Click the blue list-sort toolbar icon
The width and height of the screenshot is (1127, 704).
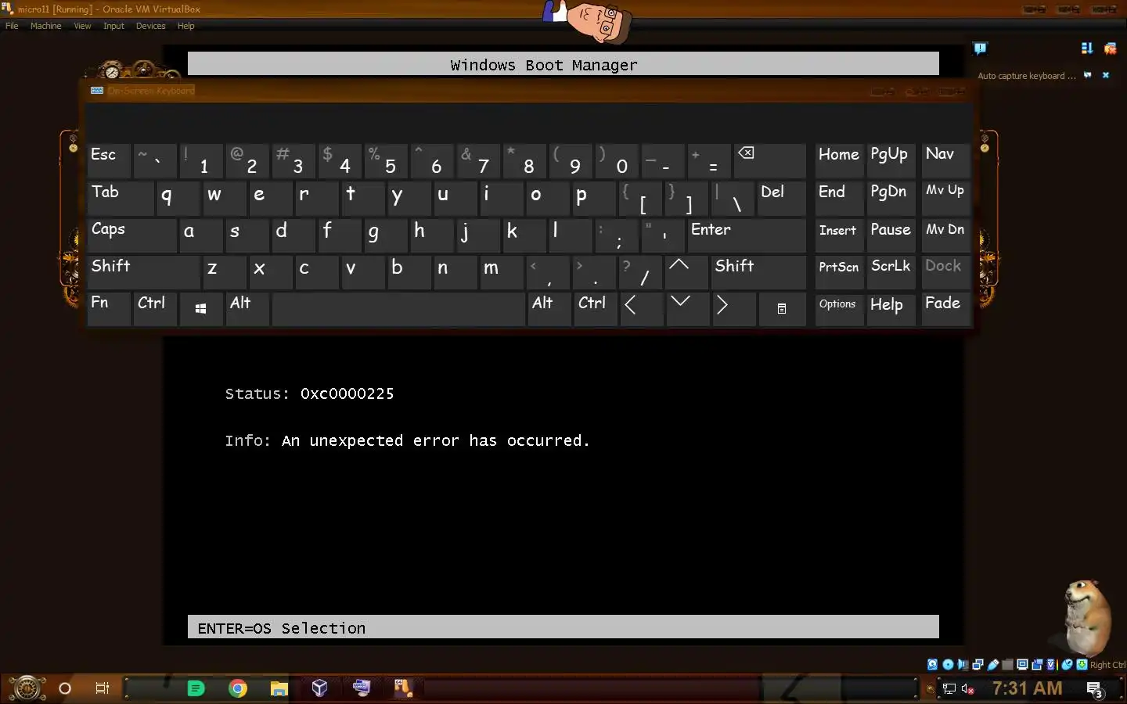point(1087,48)
